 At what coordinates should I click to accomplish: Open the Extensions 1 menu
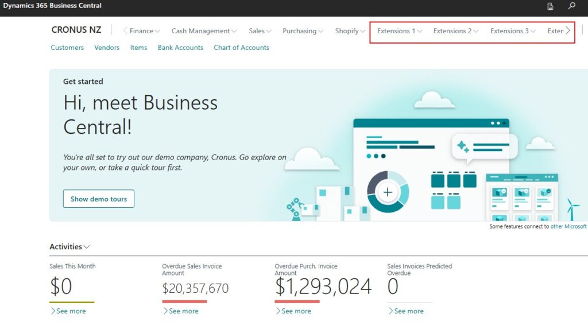click(x=399, y=31)
